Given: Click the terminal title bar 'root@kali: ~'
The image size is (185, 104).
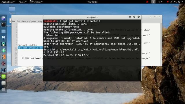Looking at the screenshot, I should [92, 17].
